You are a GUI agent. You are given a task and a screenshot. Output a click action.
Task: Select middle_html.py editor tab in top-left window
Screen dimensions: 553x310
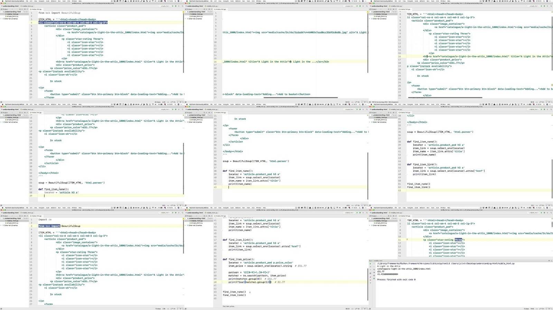point(36,9)
